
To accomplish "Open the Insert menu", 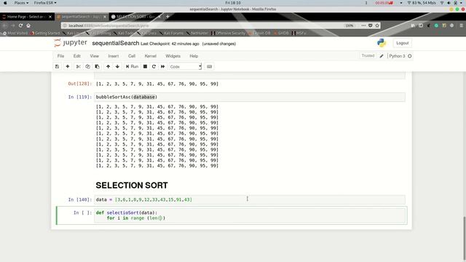I will (x=114, y=56).
